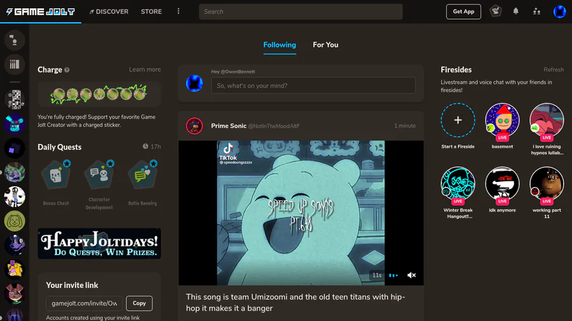Viewport: 572px width, 321px height.
Task: Click the post caption about team Umizoomi
Action: [296, 303]
